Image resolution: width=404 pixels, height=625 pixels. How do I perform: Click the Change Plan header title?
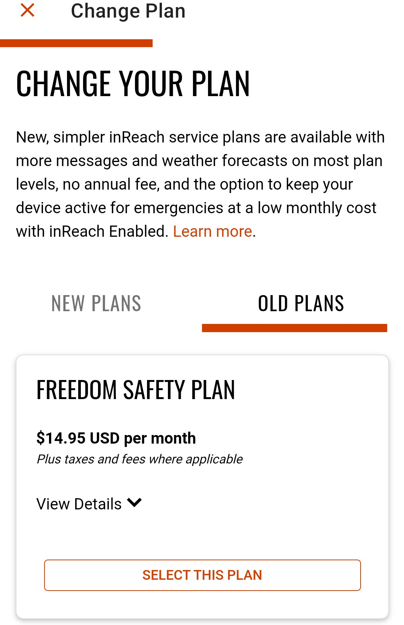128,11
